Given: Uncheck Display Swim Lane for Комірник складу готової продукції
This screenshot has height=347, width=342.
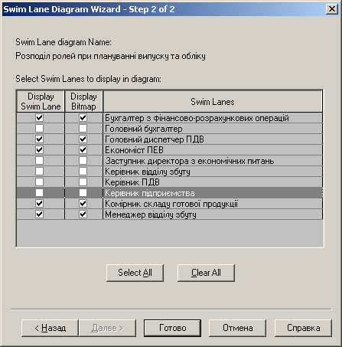Looking at the screenshot, I should click(x=39, y=204).
